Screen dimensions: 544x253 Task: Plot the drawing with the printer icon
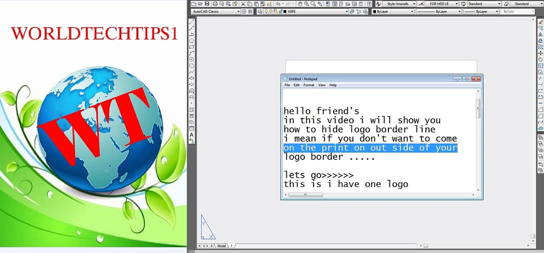[215, 4]
